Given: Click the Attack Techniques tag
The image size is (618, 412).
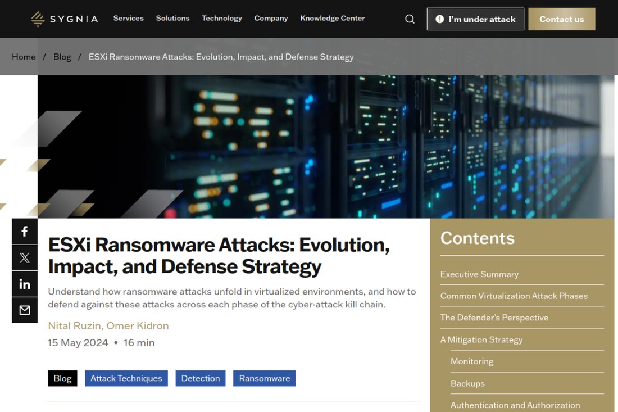Looking at the screenshot, I should [x=126, y=378].
